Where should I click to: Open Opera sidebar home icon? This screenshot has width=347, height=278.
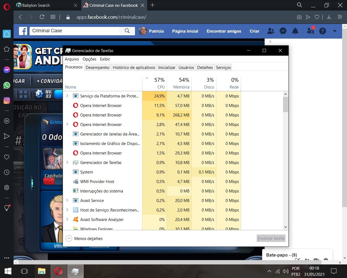click(x=7, y=34)
